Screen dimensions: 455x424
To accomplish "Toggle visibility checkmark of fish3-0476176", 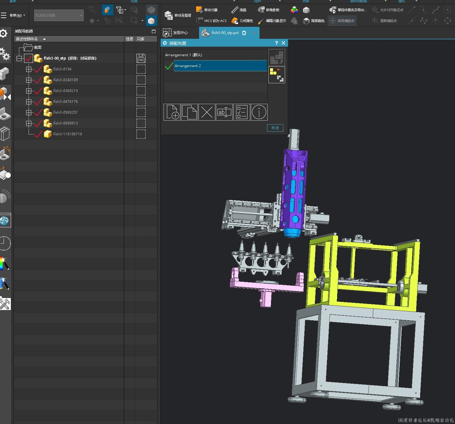I will (38, 102).
